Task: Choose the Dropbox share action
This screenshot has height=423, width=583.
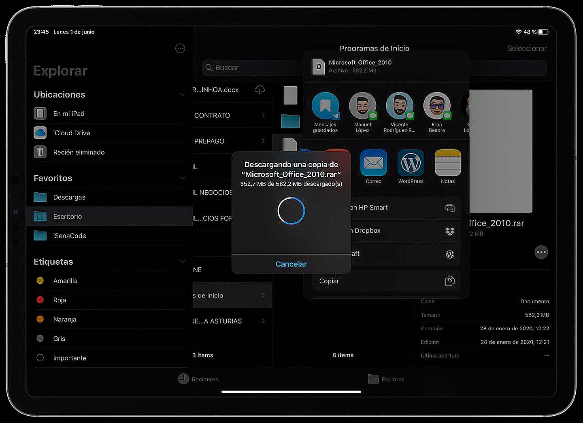Action: [x=406, y=231]
